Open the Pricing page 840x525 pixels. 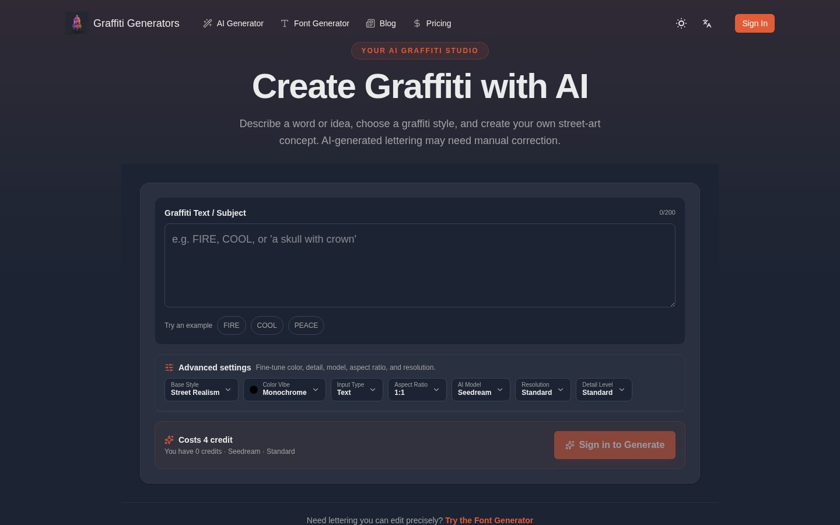click(x=432, y=23)
